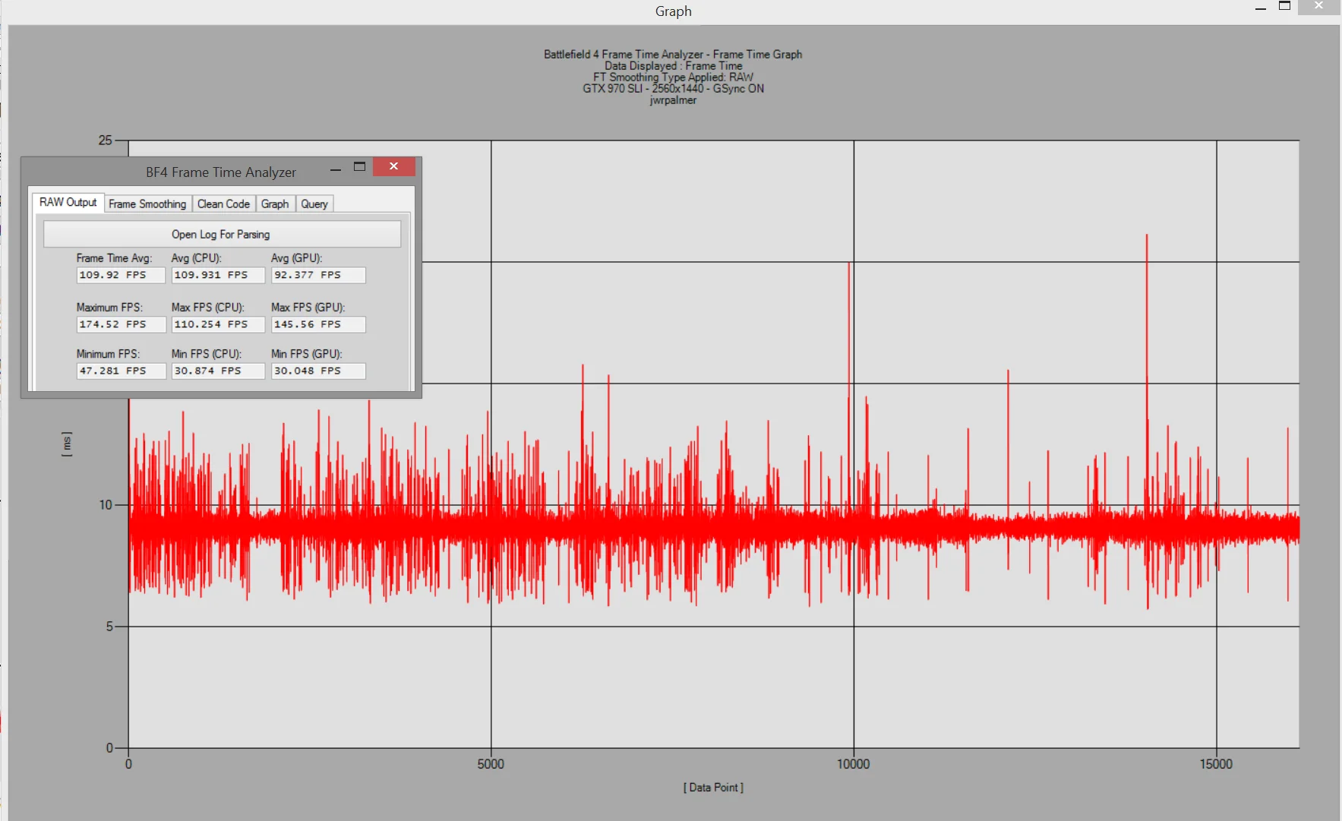Open the Frame Smoothing tab
Viewport: 1342px width, 821px height.
tap(147, 204)
